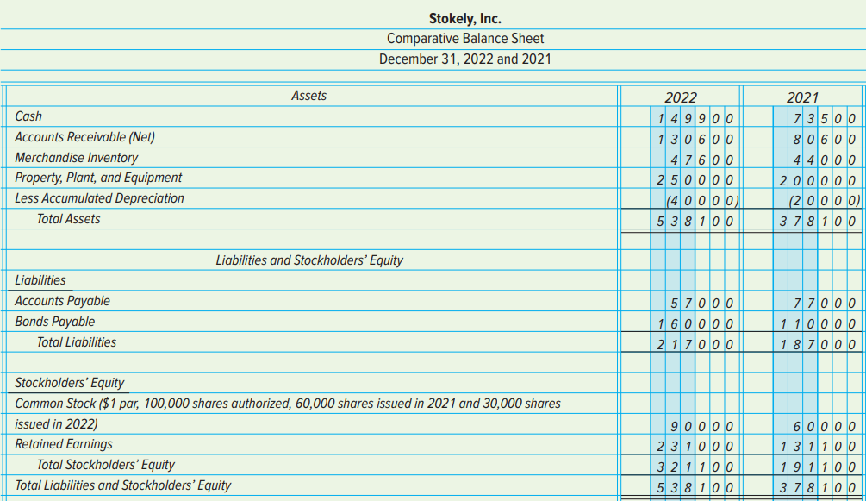The image size is (866, 501).
Task: Select Merchandise Inventory 2021 value 44000
Action: pyautogui.click(x=826, y=160)
